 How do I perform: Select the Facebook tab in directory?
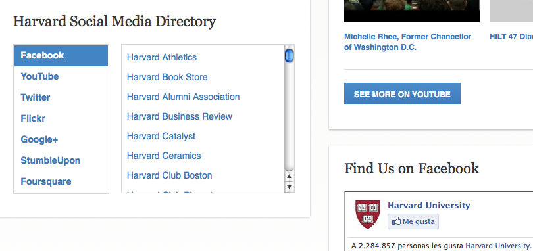[61, 56]
